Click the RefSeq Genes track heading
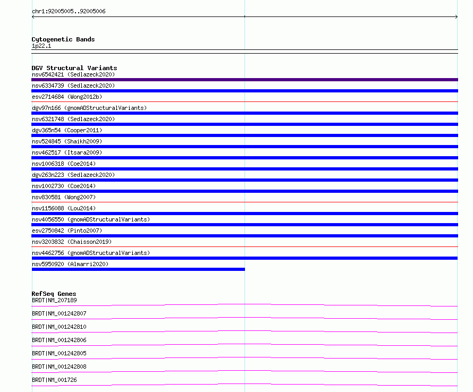This screenshot has width=473, height=392. (54, 294)
